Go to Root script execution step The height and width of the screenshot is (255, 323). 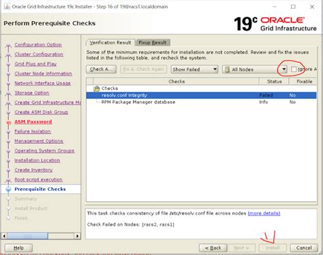pyautogui.click(x=38, y=179)
